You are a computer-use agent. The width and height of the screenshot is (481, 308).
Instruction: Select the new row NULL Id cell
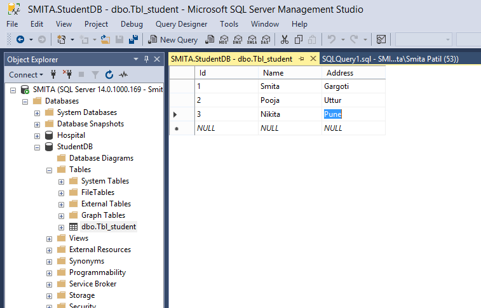(226, 128)
